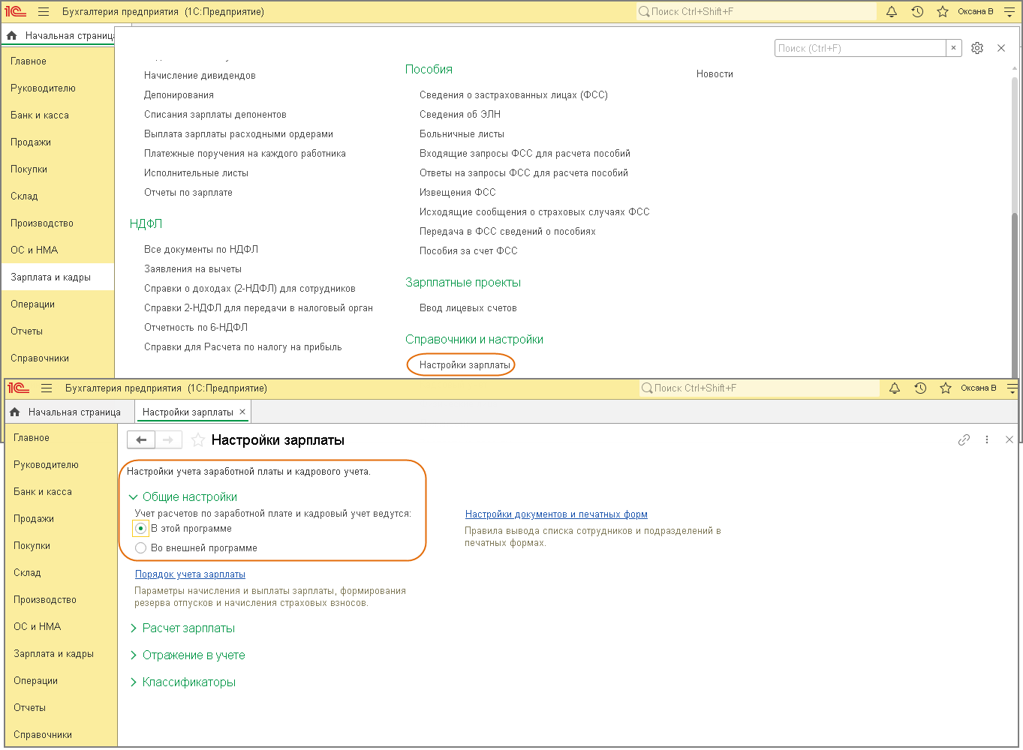Open Руководителю in upper sidebar
The image size is (1023, 750).
[x=58, y=88]
